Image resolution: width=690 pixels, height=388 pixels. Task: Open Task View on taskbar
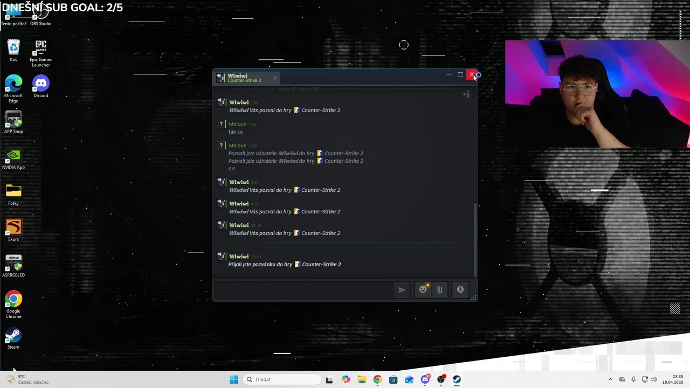pos(329,379)
